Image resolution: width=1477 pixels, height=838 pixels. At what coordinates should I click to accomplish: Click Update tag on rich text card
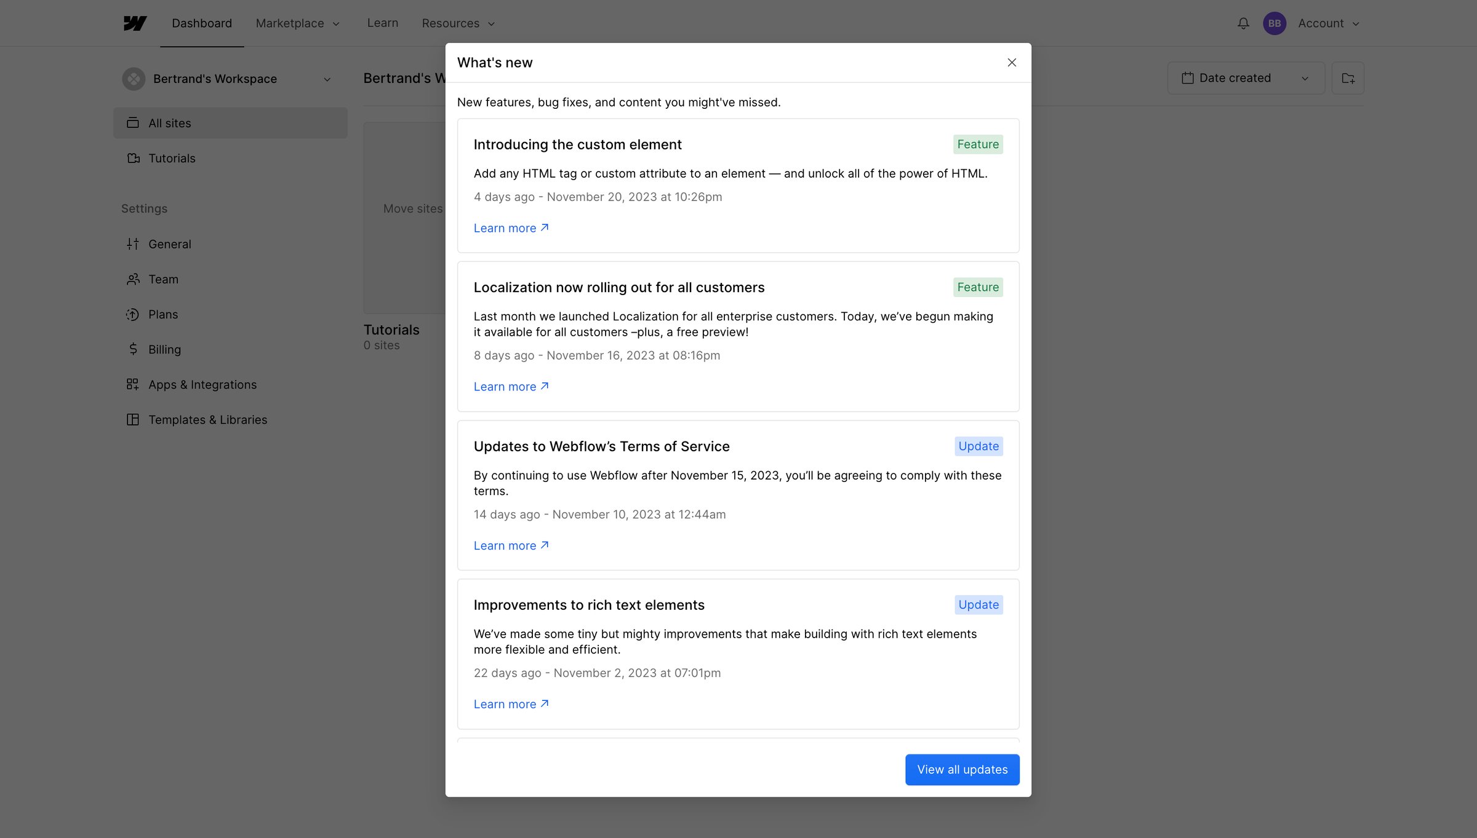point(979,605)
